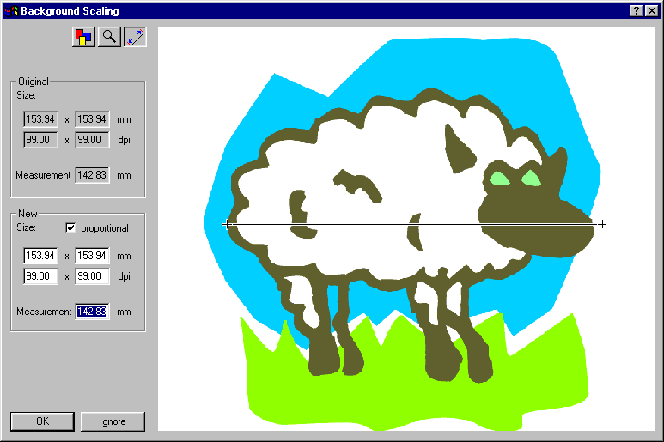Viewport: 664px width, 442px height.
Task: Click the Original Measurement value box
Action: pyautogui.click(x=92, y=175)
